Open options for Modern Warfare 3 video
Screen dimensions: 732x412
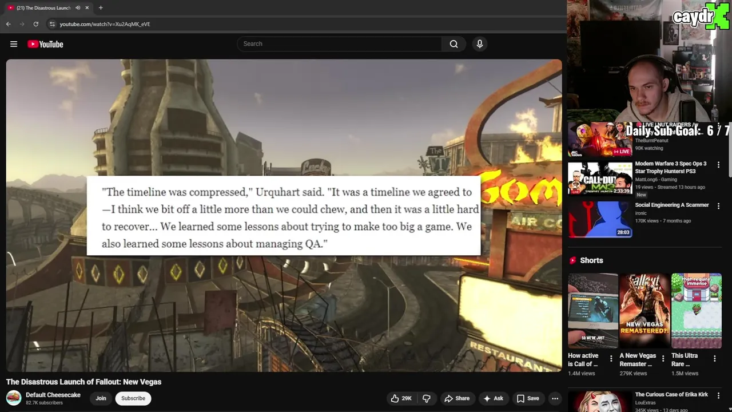(718, 165)
